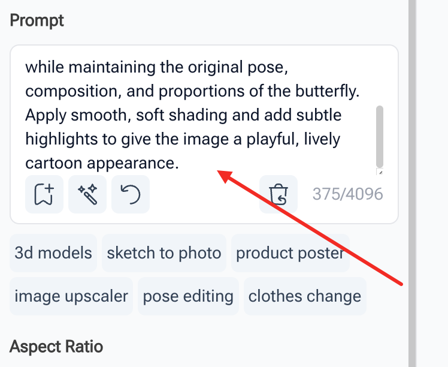Choose the "sketch to photo" preset tag

point(164,253)
